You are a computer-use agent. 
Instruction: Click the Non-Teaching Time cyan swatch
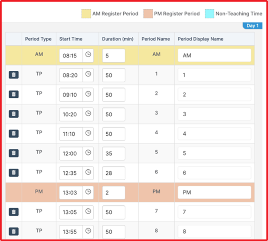(x=210, y=13)
